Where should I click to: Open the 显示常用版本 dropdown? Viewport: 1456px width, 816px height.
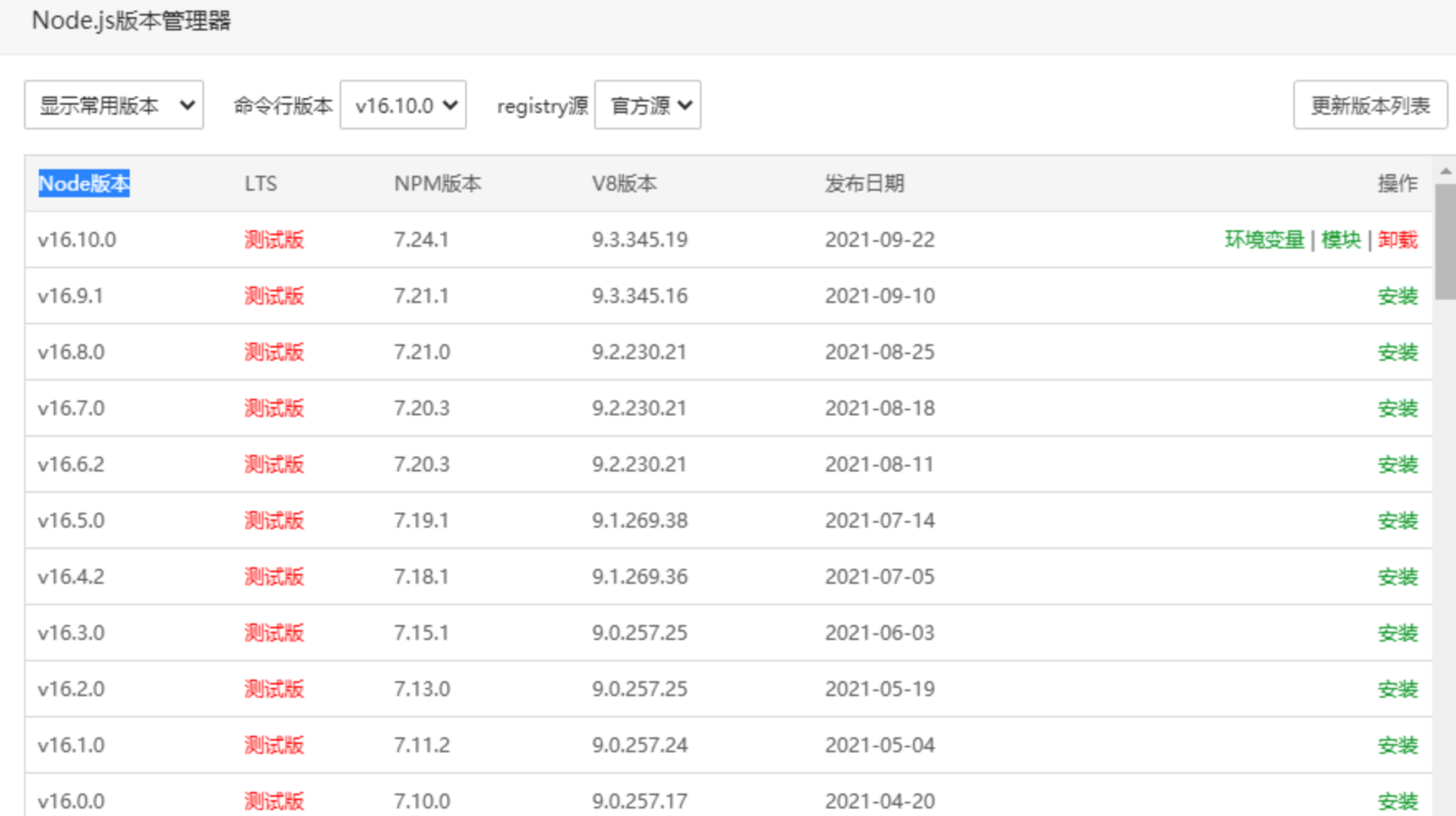(x=114, y=105)
